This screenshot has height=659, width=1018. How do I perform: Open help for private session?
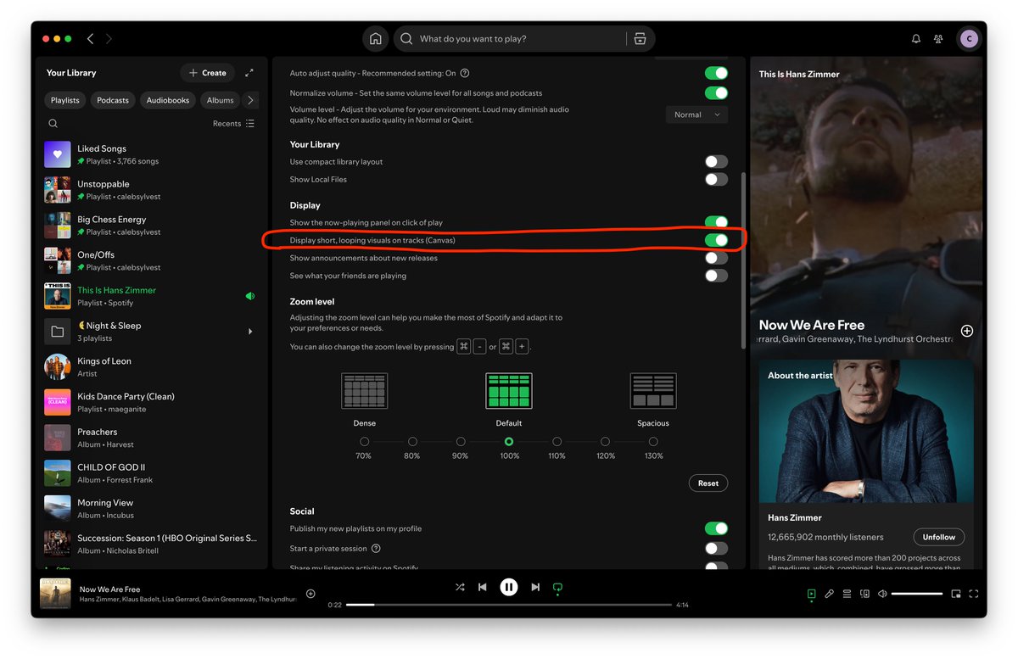pos(376,549)
